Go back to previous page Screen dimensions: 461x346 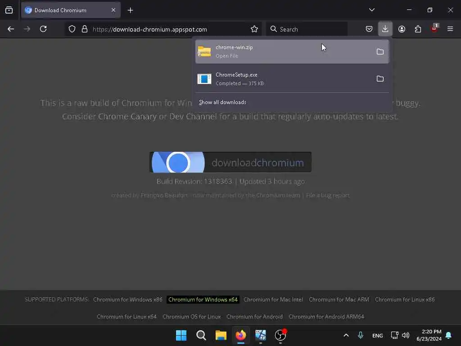11,29
